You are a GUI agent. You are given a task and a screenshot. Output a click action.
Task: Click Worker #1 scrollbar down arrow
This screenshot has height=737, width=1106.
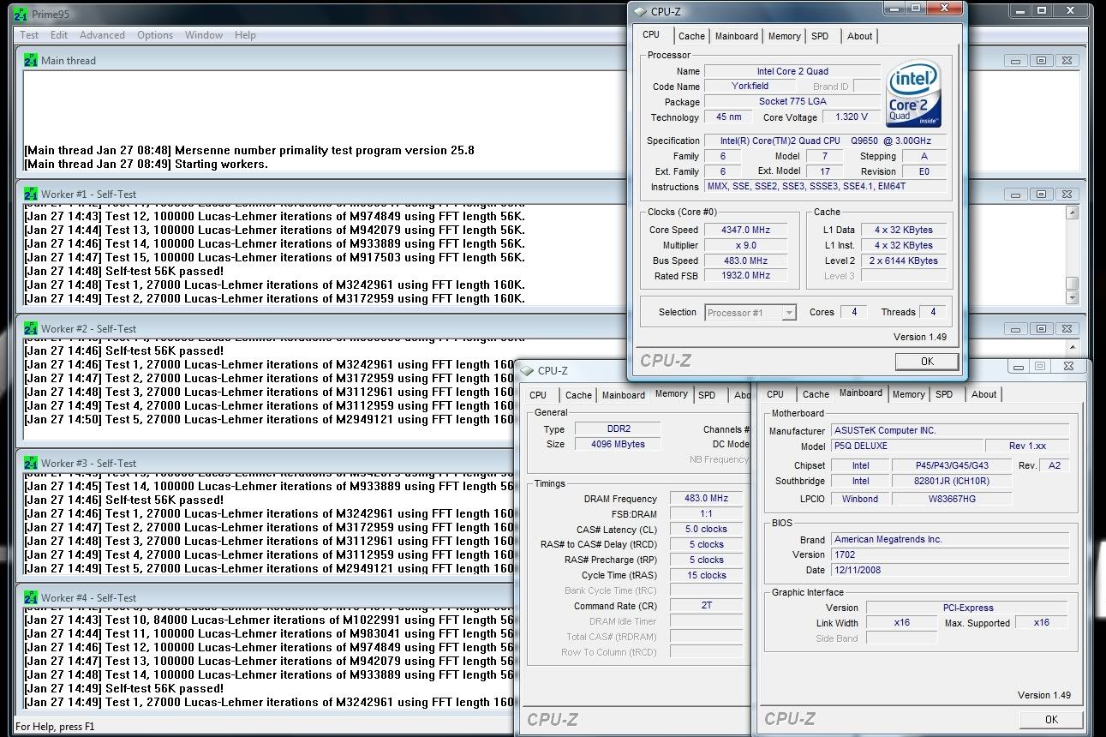(x=1072, y=297)
